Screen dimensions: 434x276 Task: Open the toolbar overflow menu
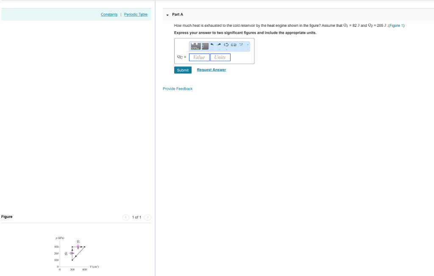tap(248, 45)
